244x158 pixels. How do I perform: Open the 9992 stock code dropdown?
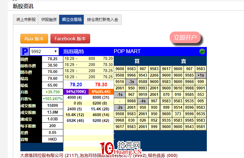(44, 51)
